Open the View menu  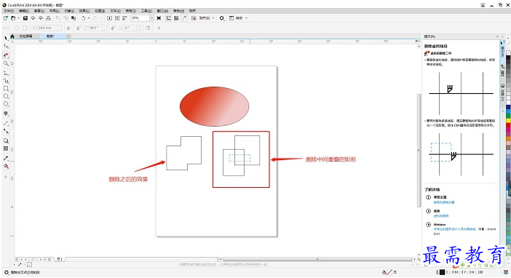coord(39,11)
